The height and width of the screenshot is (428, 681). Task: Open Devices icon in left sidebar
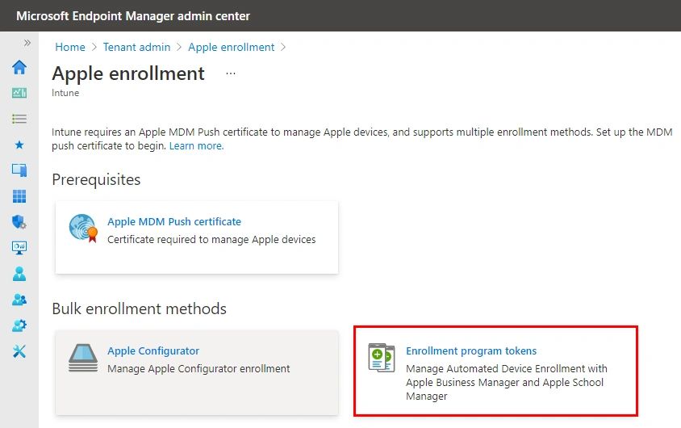pyautogui.click(x=19, y=170)
